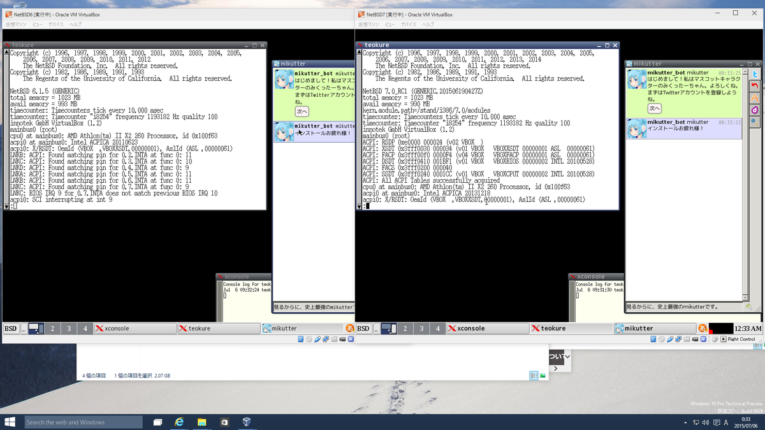The height and width of the screenshot is (430, 765).
Task: Click the あ input method icon in NetBSD7 panel
Action: coord(703,328)
